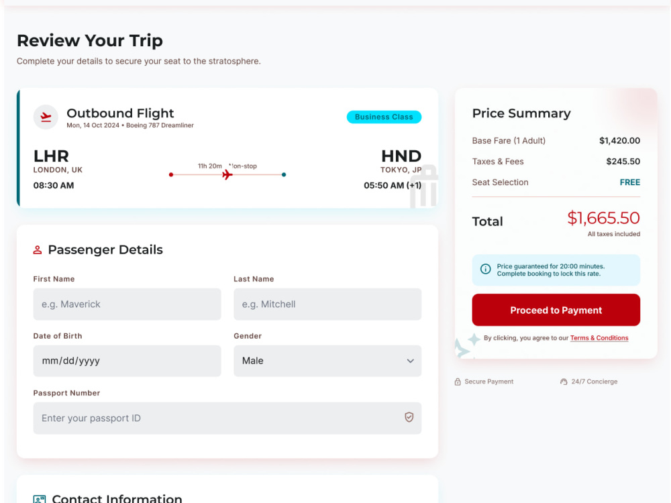Click the Passport Number input field
Image resolution: width=671 pixels, height=503 pixels.
coord(227,418)
